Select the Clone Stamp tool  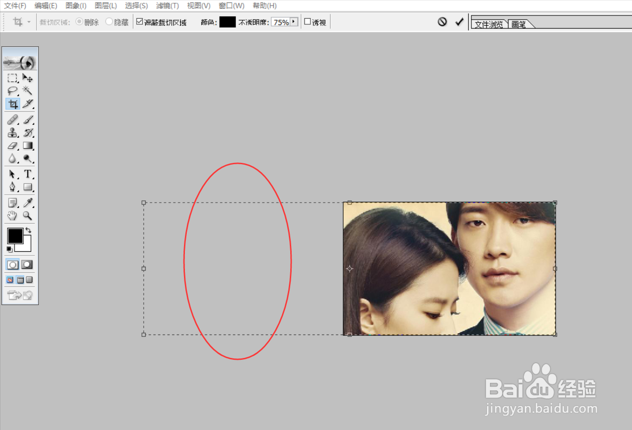tap(13, 133)
